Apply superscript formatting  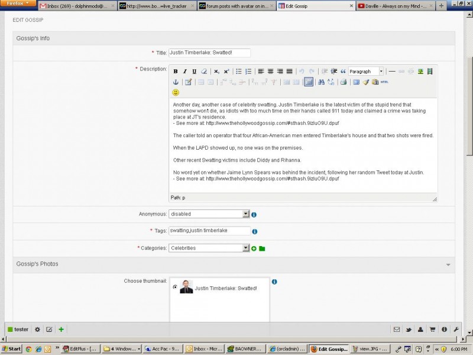pos(226,72)
